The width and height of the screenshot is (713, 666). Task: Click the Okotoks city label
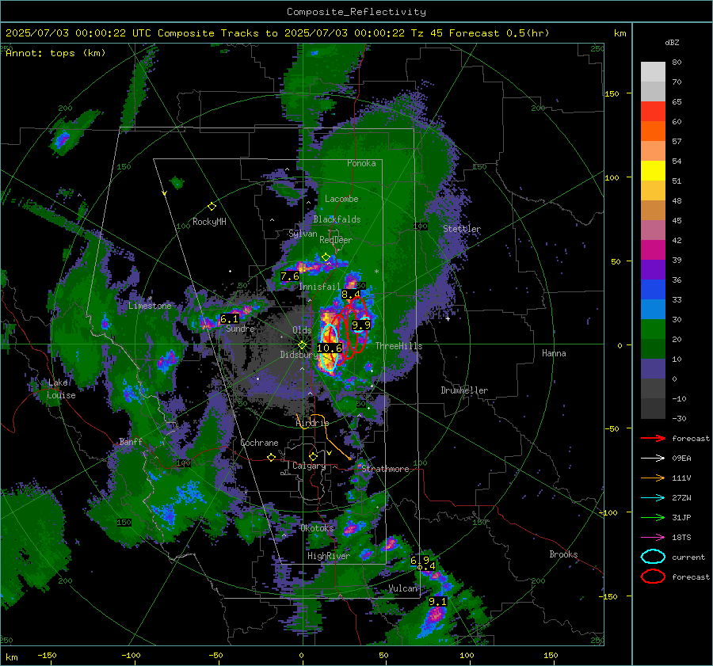tap(317, 528)
